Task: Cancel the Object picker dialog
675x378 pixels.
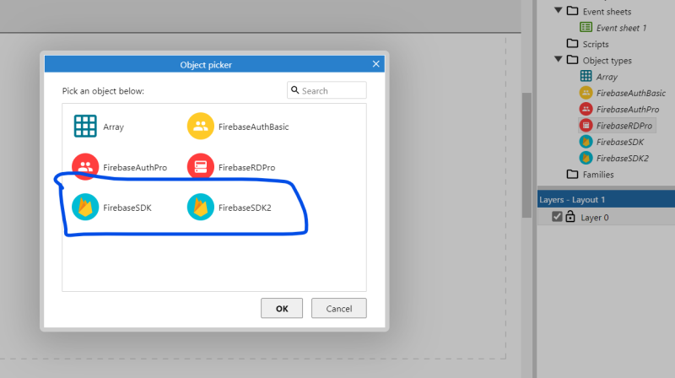Action: (339, 308)
